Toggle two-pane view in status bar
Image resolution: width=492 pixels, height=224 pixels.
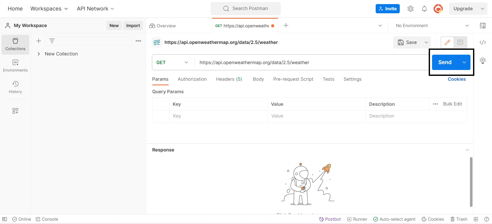pos(476,219)
